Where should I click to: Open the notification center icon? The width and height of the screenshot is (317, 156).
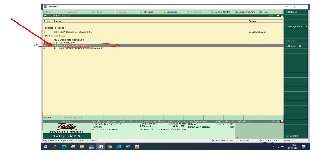[x=303, y=147]
